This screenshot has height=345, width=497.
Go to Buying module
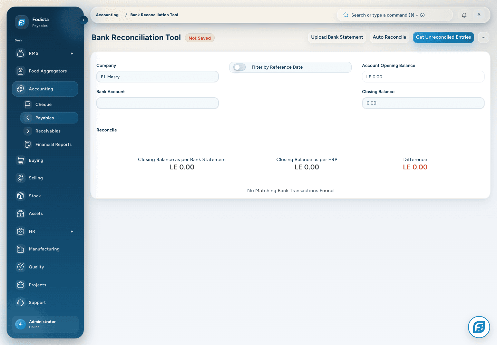[x=45, y=160]
